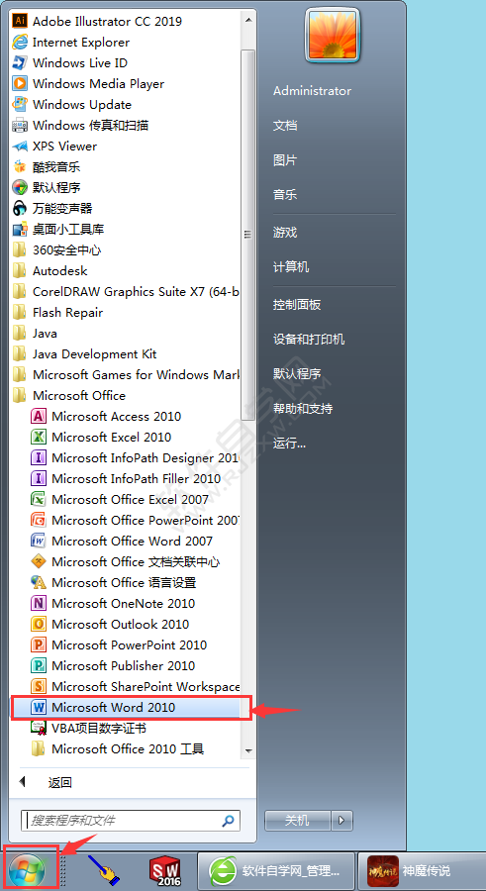
Task: Launch Microsoft Outlook 2010
Action: [x=110, y=624]
